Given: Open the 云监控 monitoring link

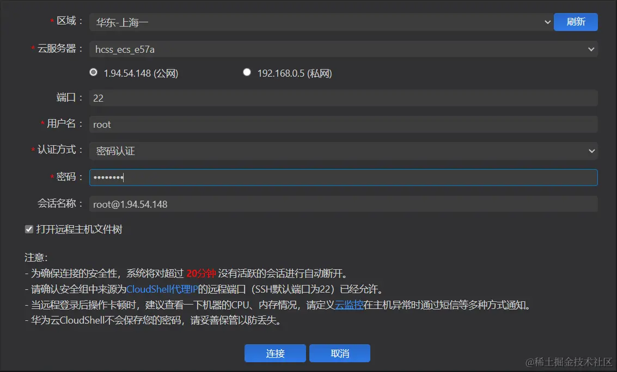Looking at the screenshot, I should click(349, 305).
